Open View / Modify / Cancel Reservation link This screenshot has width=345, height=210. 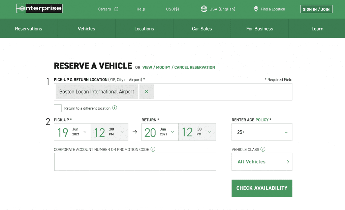click(179, 68)
